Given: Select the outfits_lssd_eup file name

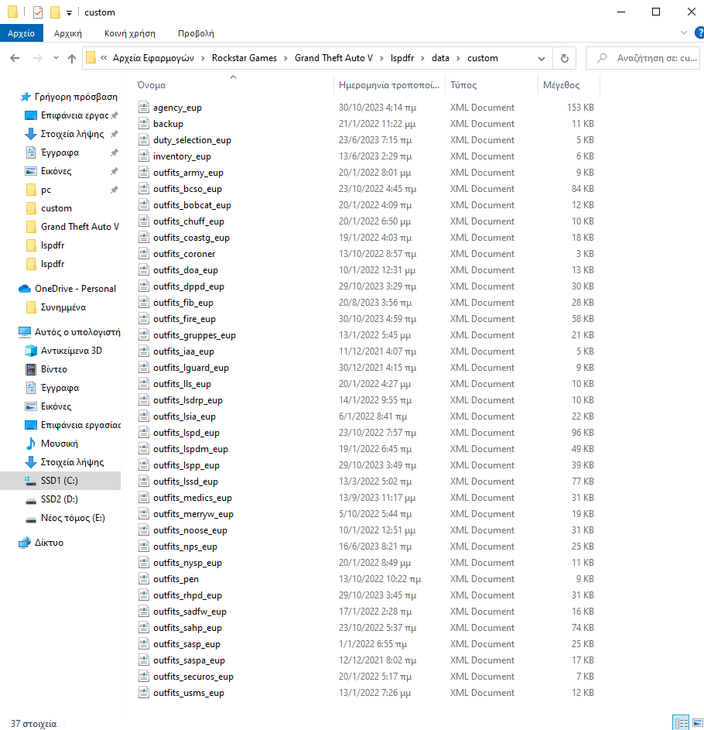Looking at the screenshot, I should click(186, 482).
